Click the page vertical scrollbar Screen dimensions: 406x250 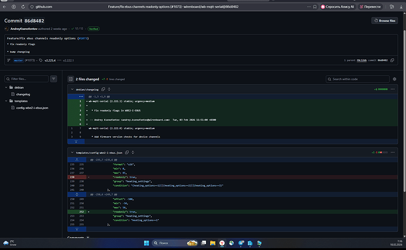(404, 111)
